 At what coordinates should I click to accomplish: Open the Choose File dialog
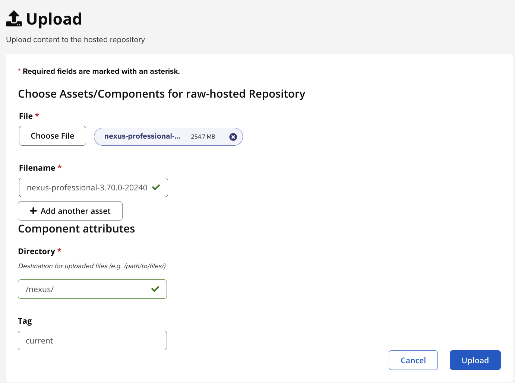pos(53,136)
